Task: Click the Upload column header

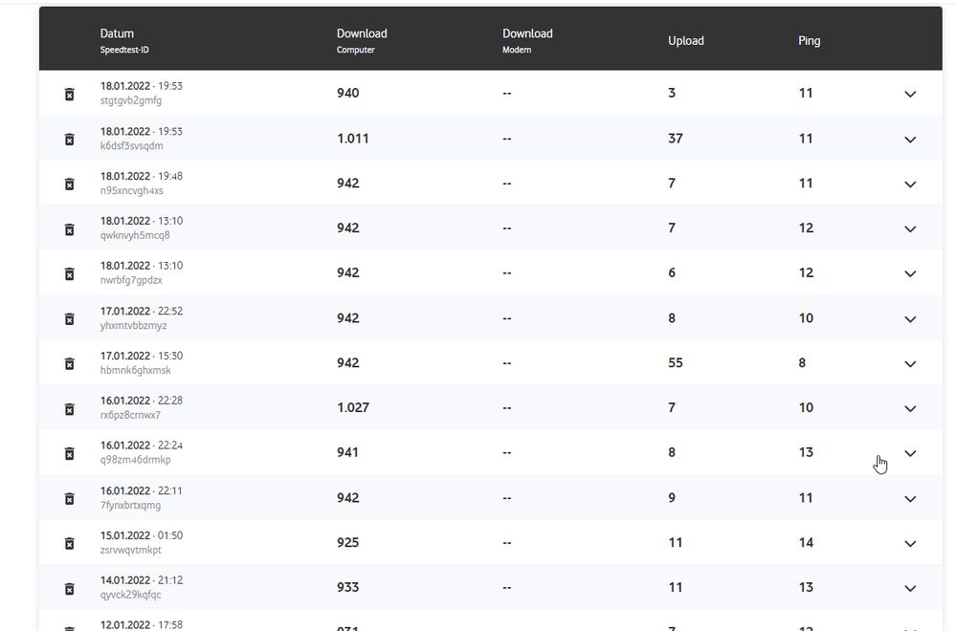Action: coord(685,41)
